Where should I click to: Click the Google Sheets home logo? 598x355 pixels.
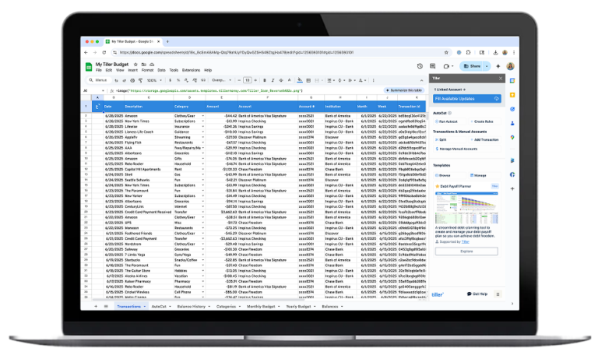pos(89,67)
